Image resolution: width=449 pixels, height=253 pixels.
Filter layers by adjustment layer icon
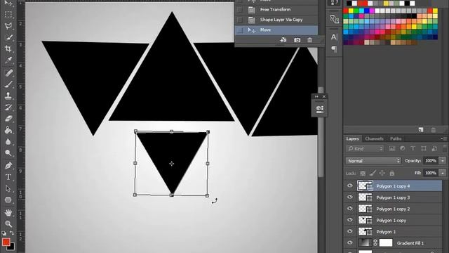[x=402, y=148]
